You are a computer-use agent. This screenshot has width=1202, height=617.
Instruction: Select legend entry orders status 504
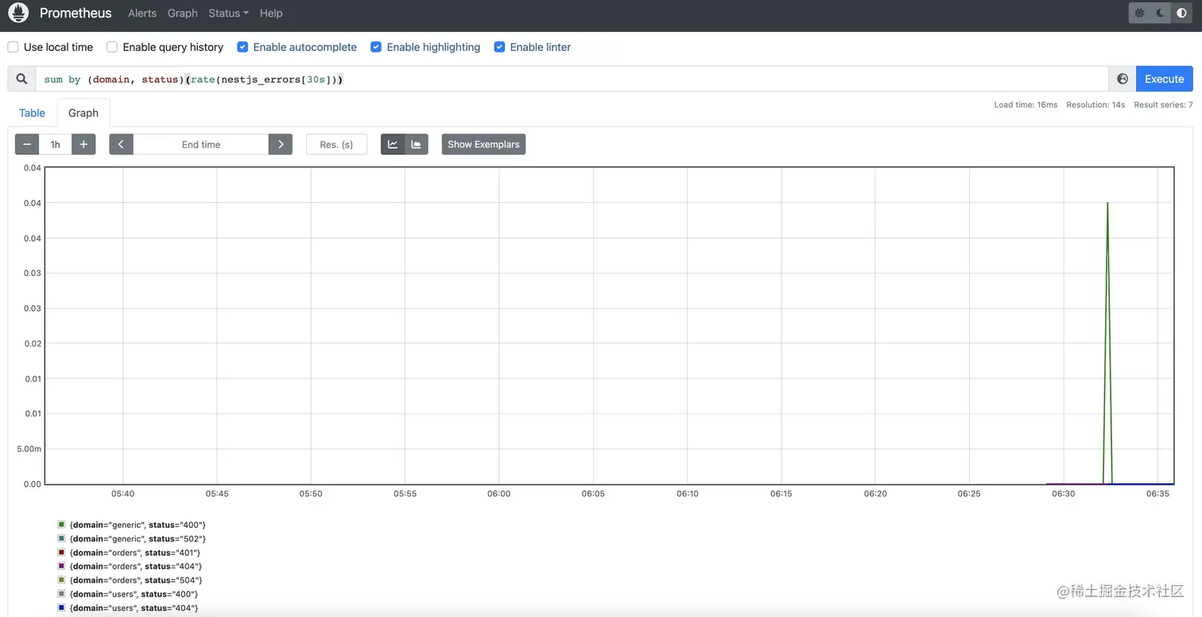[136, 580]
